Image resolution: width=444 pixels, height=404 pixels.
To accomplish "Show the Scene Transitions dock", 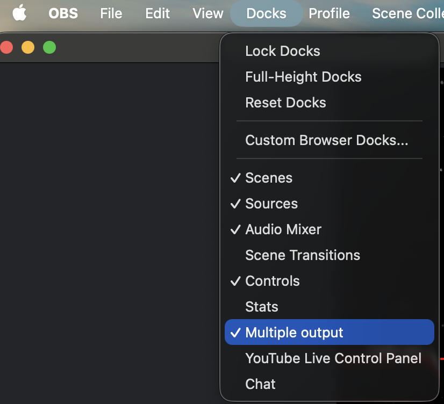I will click(303, 255).
